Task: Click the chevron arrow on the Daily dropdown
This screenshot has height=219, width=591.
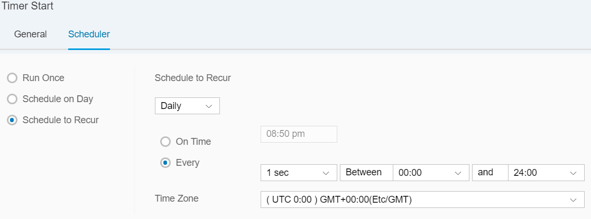Action: pyautogui.click(x=209, y=106)
